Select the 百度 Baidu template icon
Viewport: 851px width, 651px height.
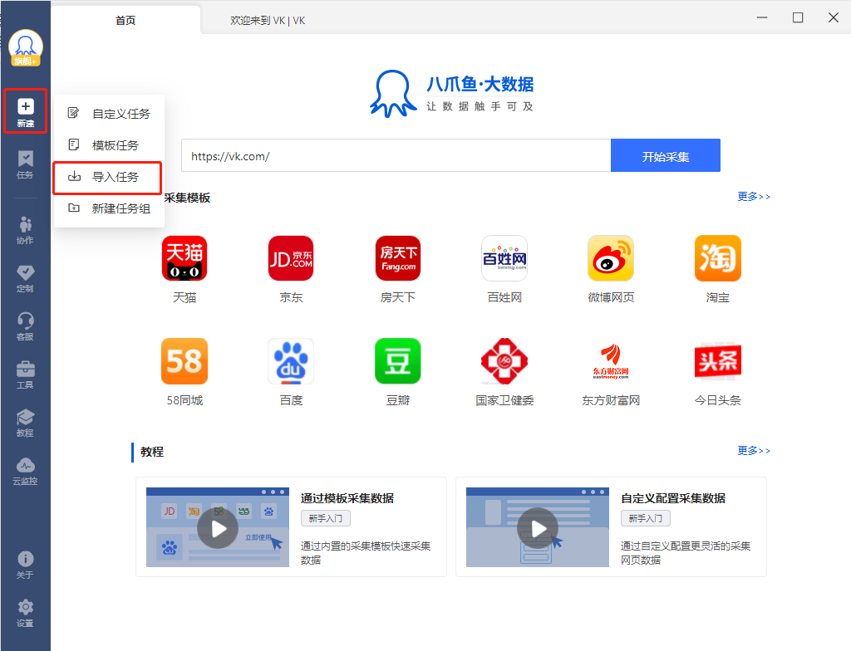pos(291,361)
